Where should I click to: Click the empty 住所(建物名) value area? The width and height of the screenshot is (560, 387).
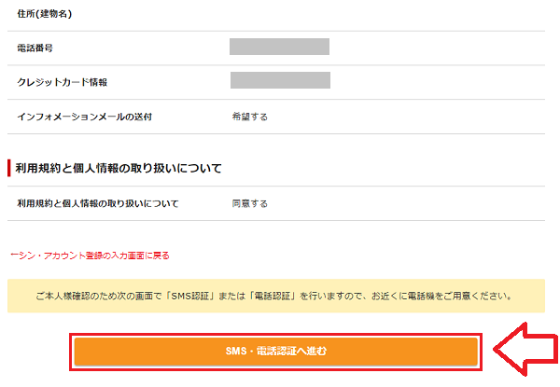point(373,15)
